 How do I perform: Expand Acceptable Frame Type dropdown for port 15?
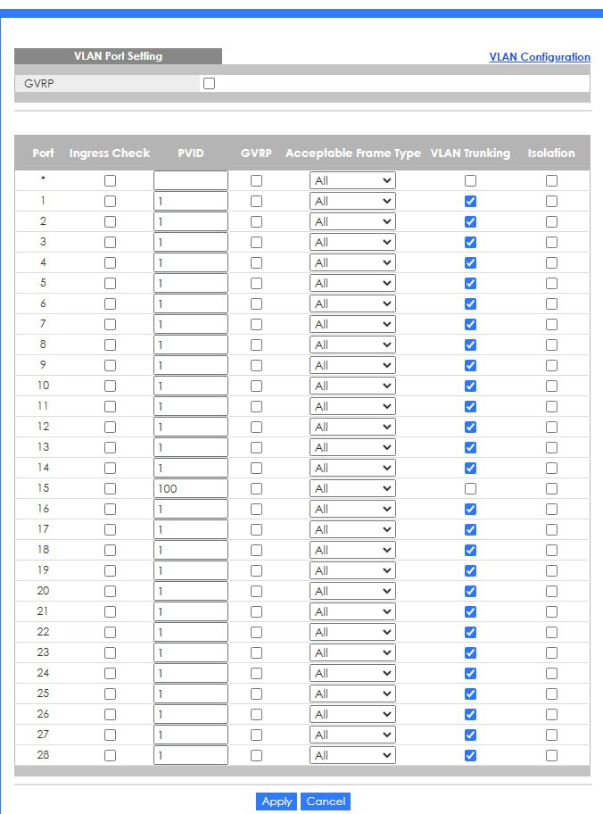pos(352,488)
